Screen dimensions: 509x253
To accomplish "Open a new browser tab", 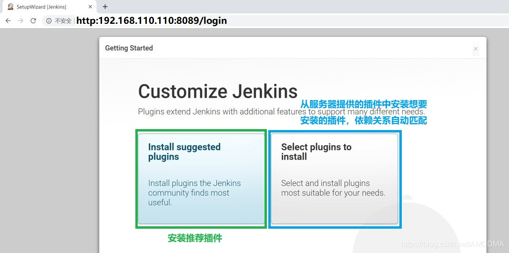I will pyautogui.click(x=105, y=7).
